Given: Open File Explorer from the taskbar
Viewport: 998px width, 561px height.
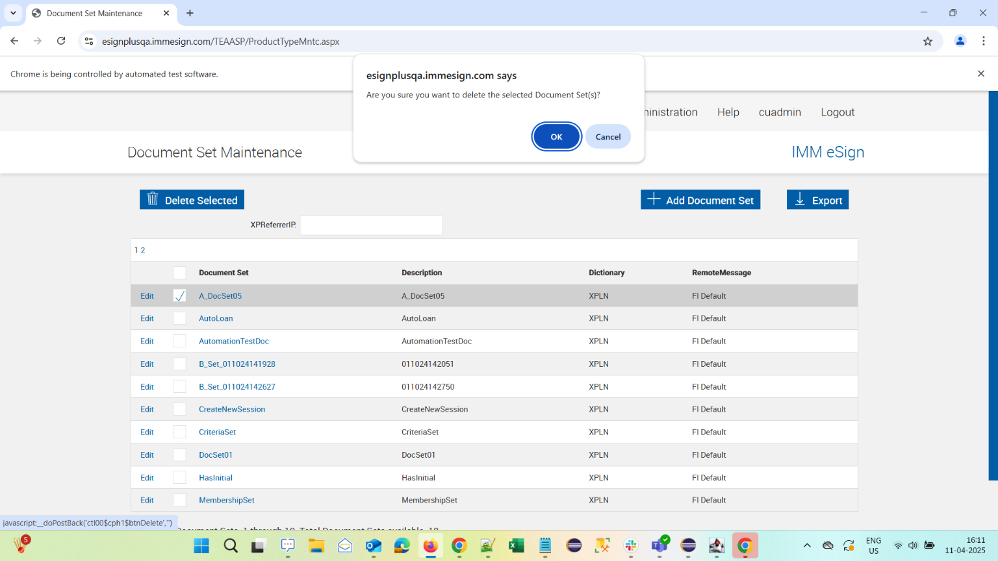Looking at the screenshot, I should (x=316, y=545).
